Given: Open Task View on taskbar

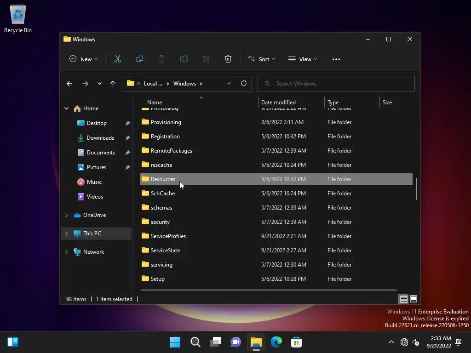Looking at the screenshot, I should tap(216, 342).
